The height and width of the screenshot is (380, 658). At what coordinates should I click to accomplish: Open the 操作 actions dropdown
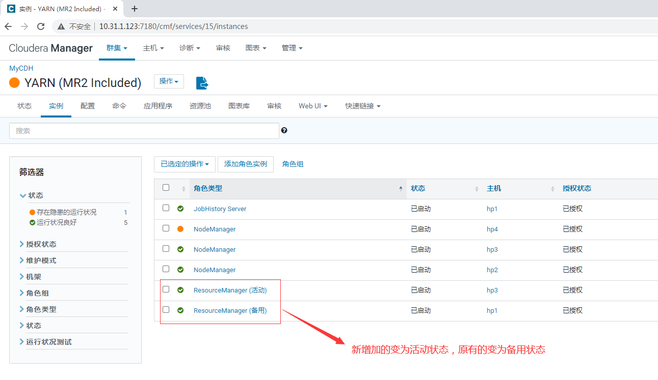[x=169, y=81]
